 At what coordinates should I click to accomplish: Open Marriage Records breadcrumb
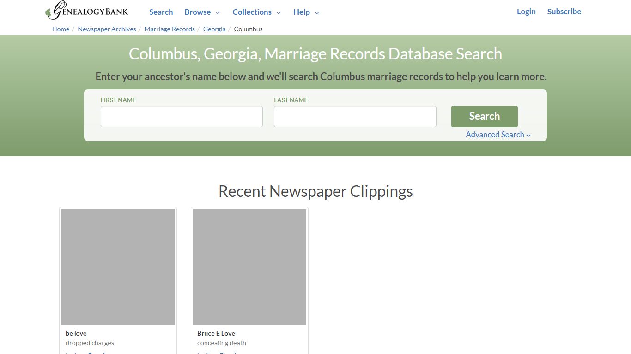click(x=170, y=29)
